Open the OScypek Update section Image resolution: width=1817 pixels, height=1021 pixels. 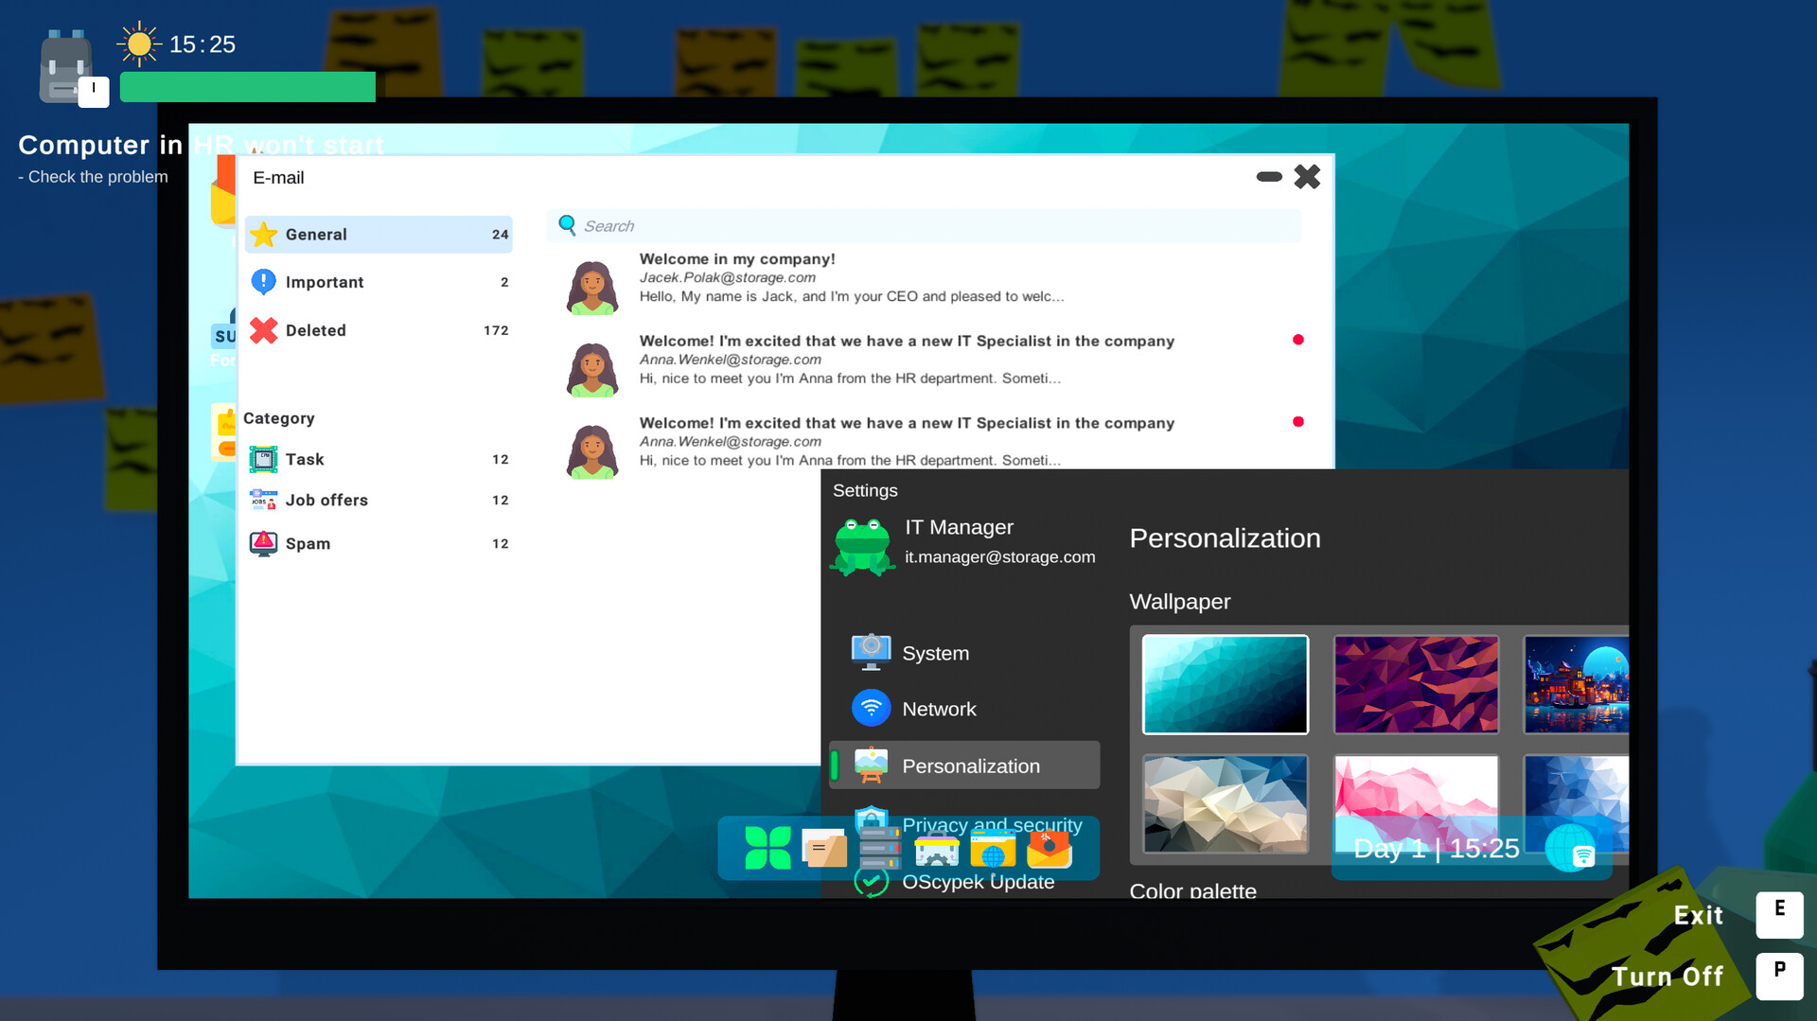point(964,881)
